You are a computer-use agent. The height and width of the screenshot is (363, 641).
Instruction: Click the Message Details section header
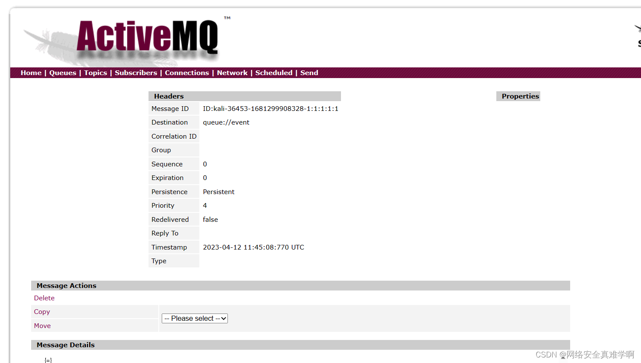click(65, 345)
